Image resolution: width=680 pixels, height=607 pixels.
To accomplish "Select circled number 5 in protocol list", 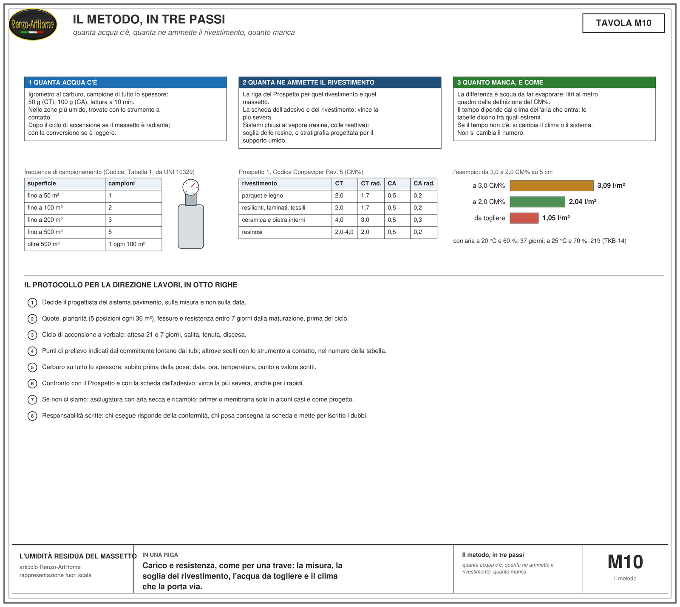I will click(x=32, y=367).
